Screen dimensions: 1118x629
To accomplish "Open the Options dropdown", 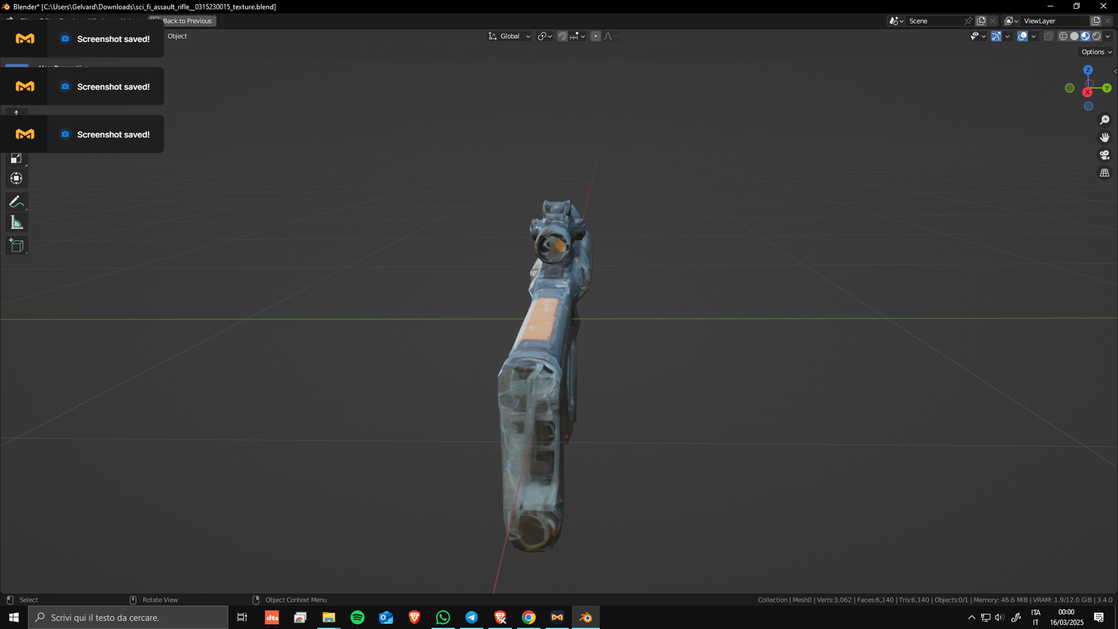I will [x=1097, y=52].
